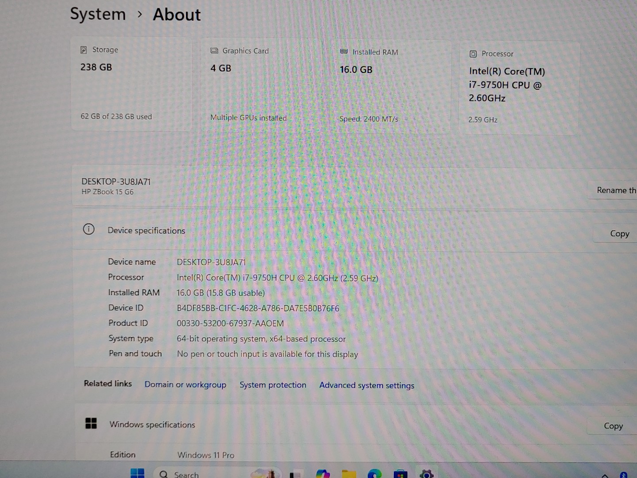Image resolution: width=637 pixels, height=478 pixels.
Task: Open Microsoft Store from the taskbar
Action: pos(400,474)
